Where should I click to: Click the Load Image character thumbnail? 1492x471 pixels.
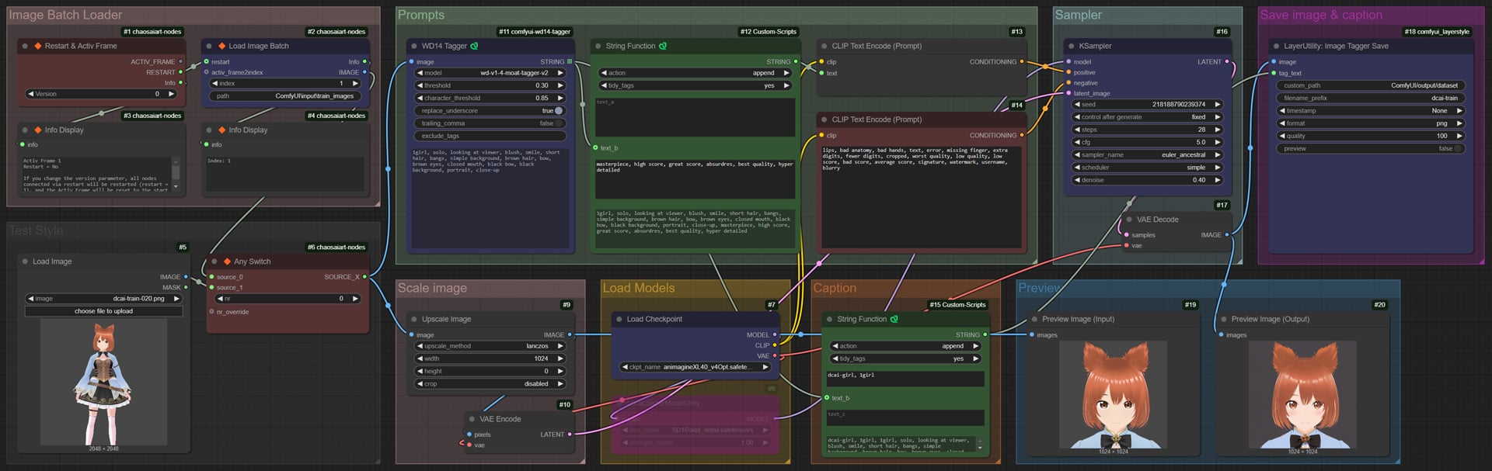[x=103, y=382]
